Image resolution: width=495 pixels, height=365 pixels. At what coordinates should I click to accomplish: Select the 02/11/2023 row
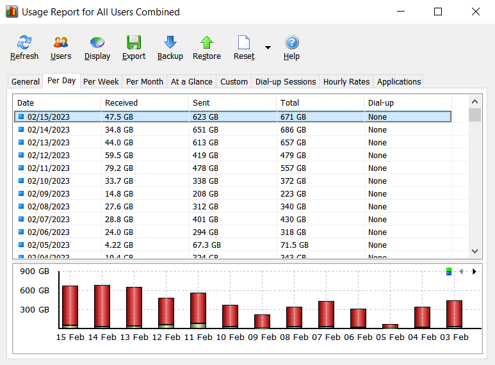coord(49,168)
